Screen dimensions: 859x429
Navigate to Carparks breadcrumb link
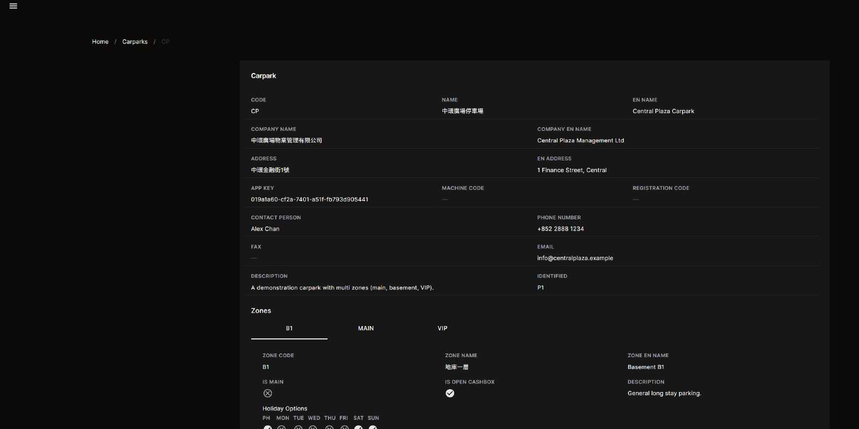135,42
